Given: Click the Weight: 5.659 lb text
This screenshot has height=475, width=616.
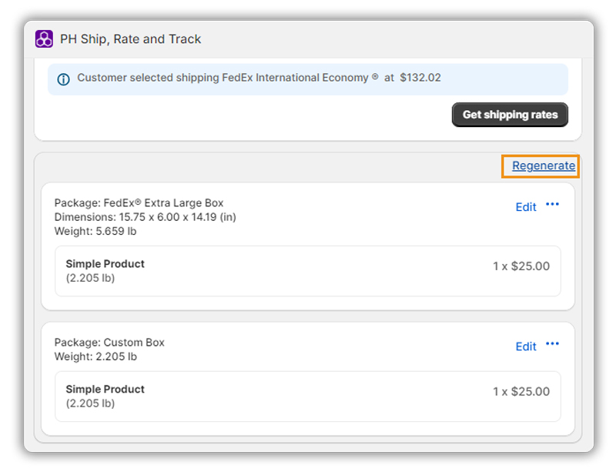Looking at the screenshot, I should coord(95,231).
